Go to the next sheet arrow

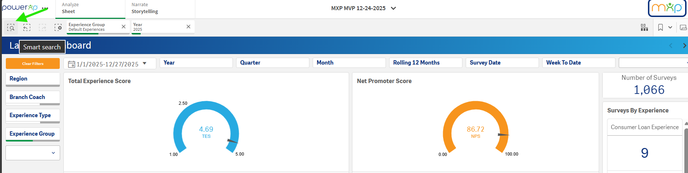(684, 45)
